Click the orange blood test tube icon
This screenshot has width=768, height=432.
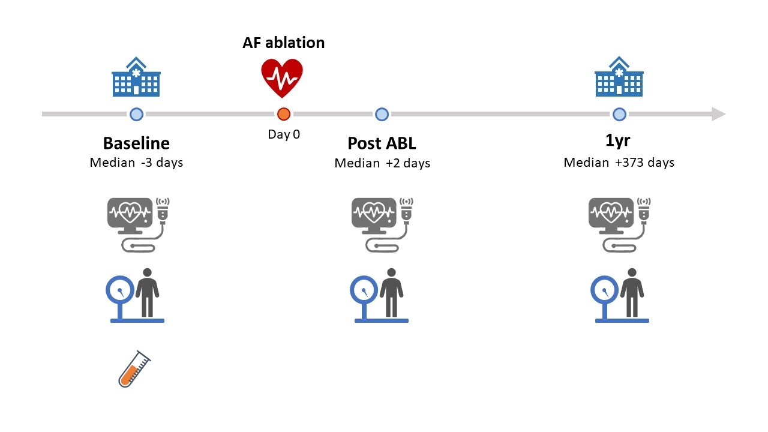pyautogui.click(x=134, y=368)
